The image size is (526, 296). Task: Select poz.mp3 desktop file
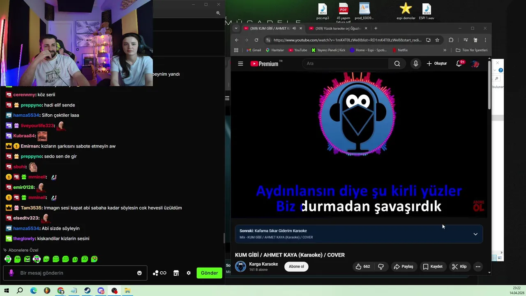[323, 12]
